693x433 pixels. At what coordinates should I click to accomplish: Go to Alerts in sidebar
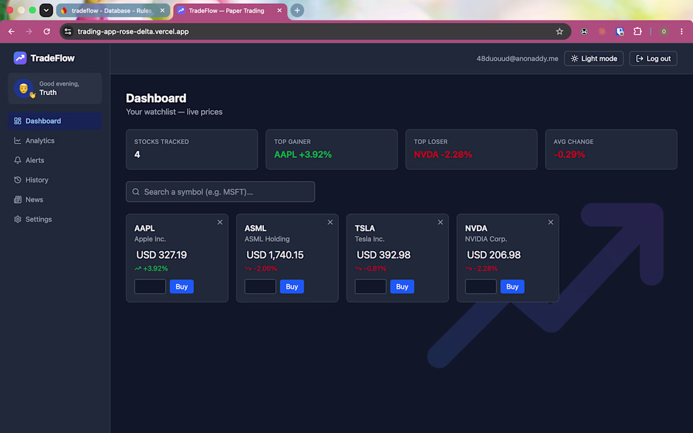(x=55, y=160)
